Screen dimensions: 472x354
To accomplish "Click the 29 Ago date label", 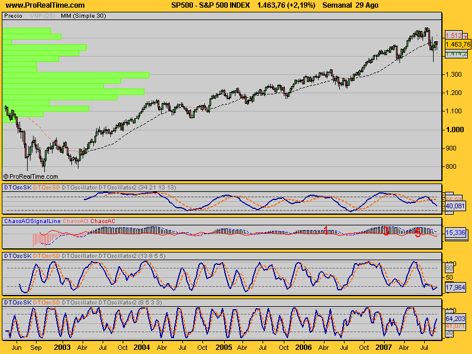I will coord(367,5).
